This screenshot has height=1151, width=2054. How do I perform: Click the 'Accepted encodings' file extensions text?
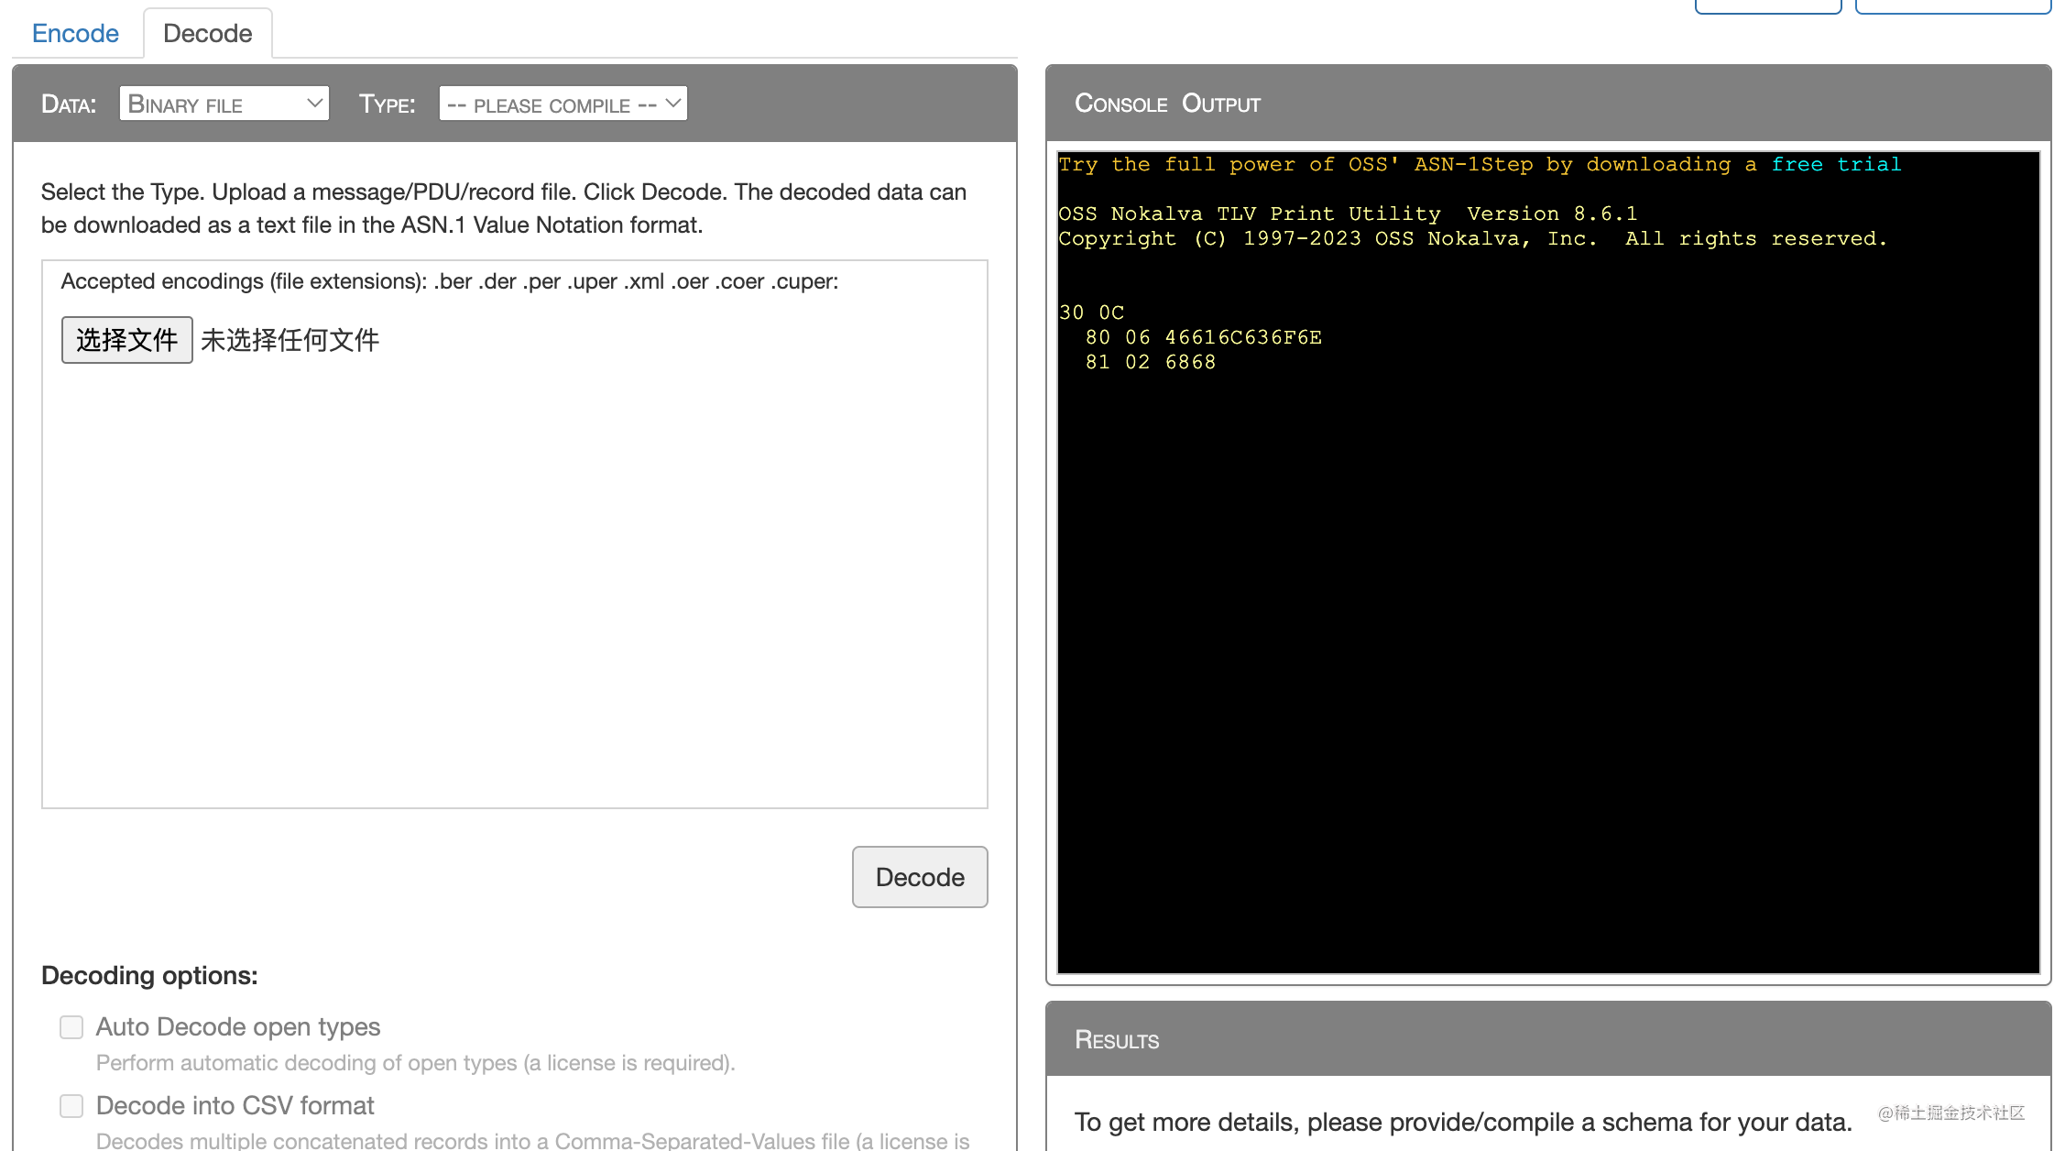click(x=449, y=281)
